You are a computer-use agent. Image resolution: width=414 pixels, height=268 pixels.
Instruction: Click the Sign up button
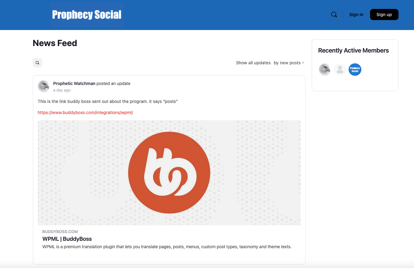coord(384,15)
